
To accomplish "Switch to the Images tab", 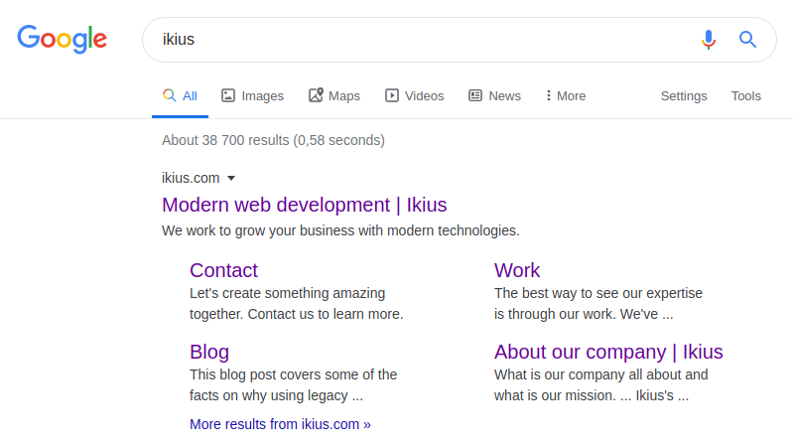I will (x=253, y=95).
